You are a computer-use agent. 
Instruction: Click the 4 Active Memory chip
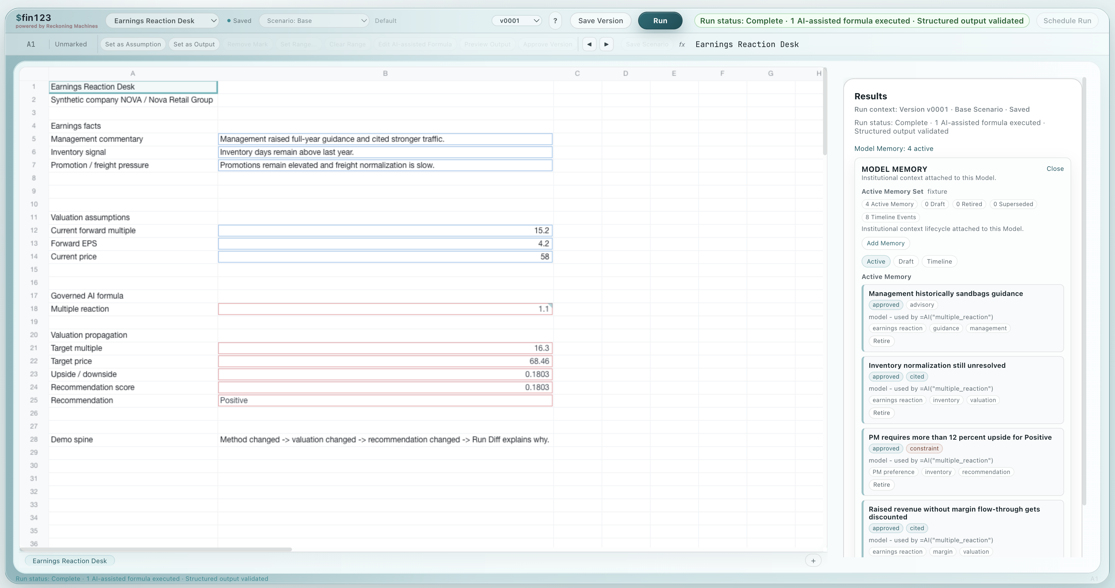pyautogui.click(x=889, y=204)
